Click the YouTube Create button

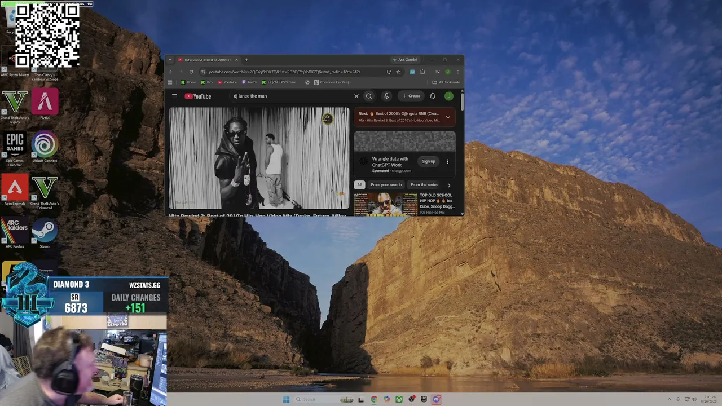(x=411, y=96)
